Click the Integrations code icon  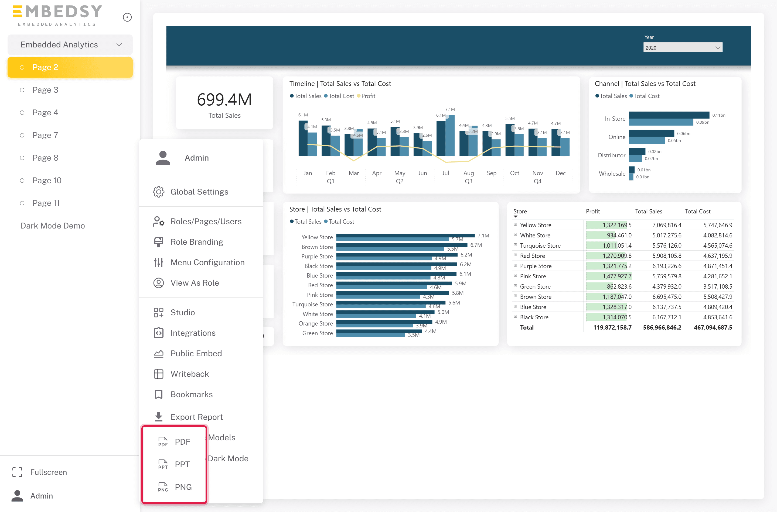(159, 333)
